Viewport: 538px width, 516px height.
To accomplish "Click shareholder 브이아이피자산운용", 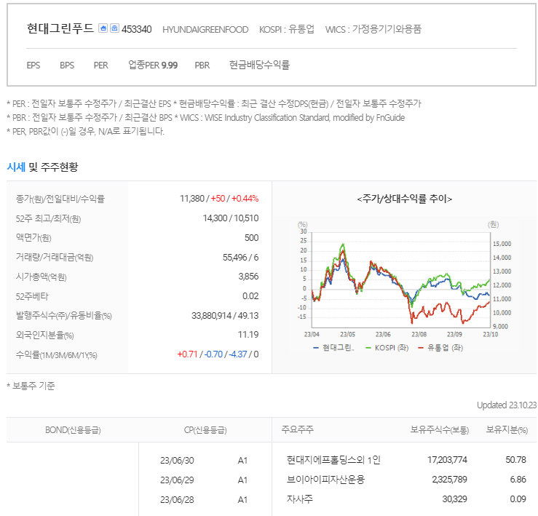I will 325,480.
